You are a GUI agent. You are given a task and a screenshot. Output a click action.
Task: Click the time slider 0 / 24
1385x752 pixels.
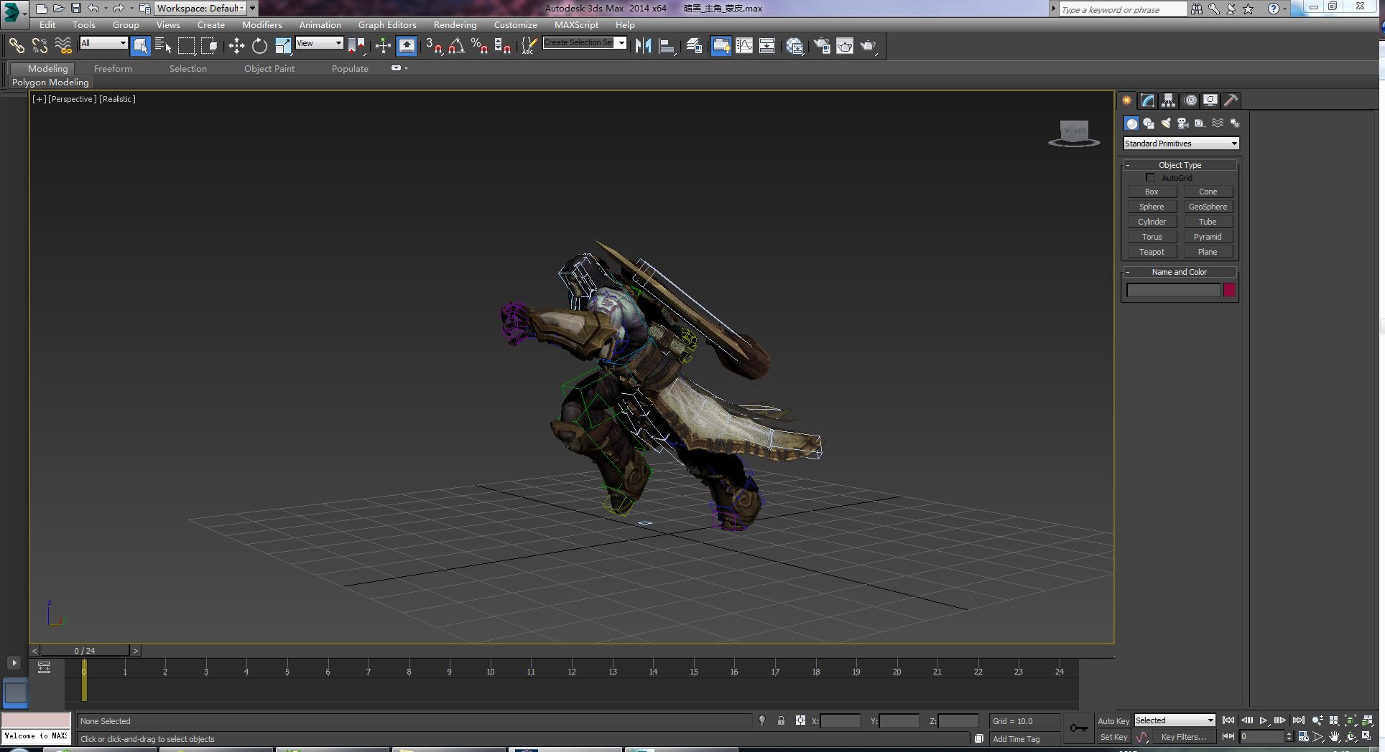85,651
